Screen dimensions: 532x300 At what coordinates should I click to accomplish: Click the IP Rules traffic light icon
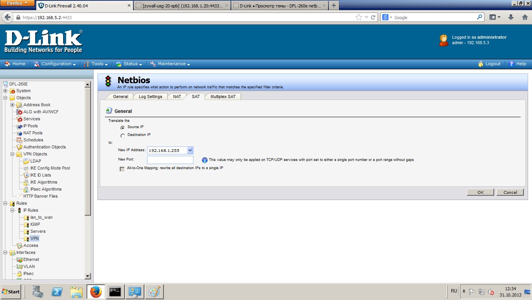pos(20,211)
